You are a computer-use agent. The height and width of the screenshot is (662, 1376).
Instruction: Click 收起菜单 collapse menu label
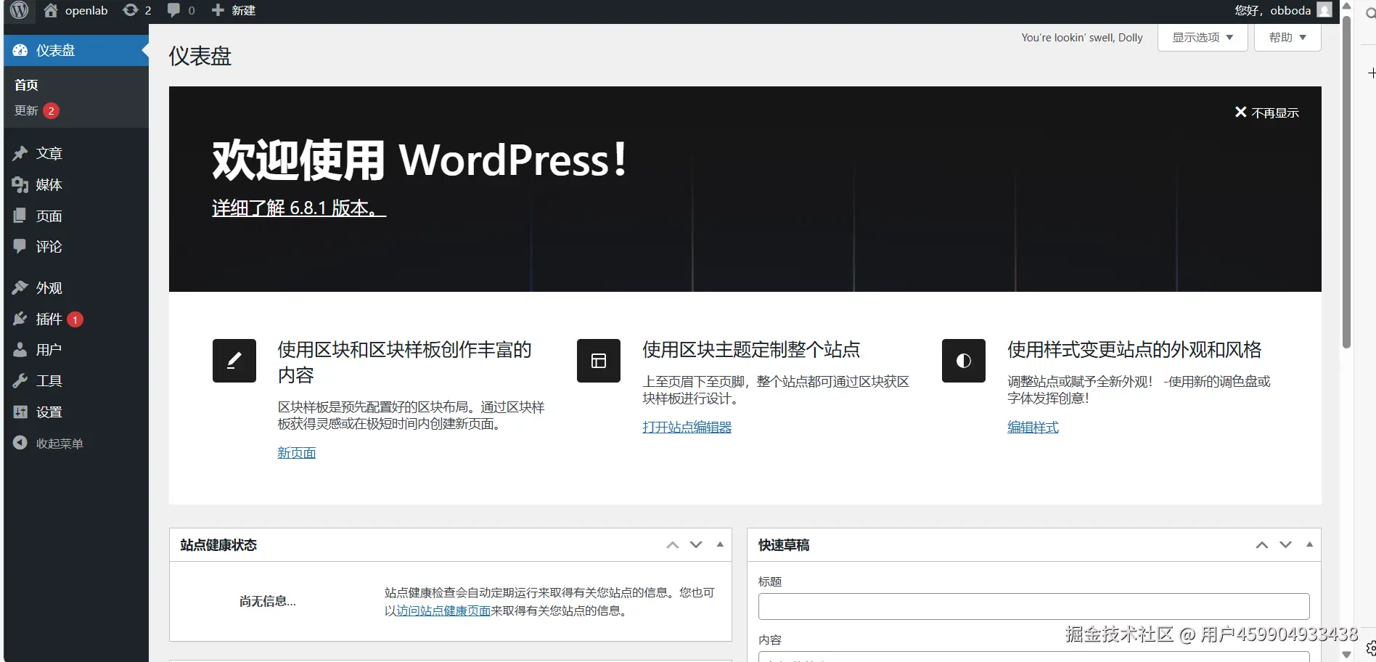point(60,444)
